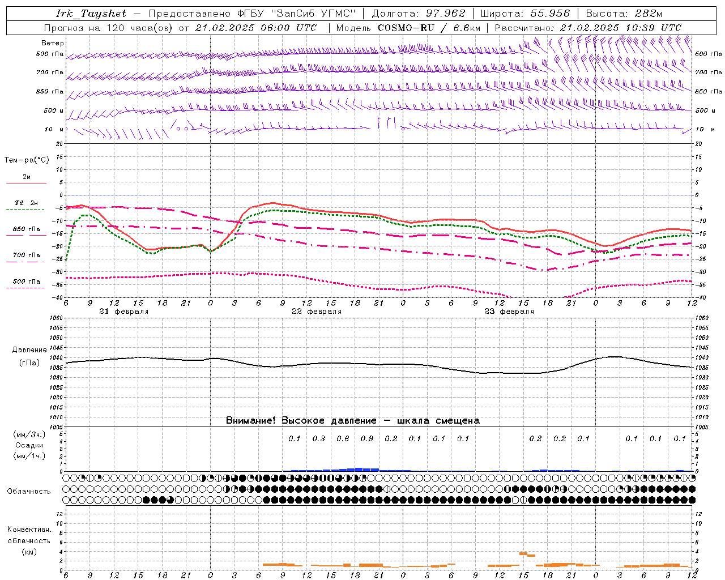725x580 pixels.
Task: Click the warning Внимание! Высокое давление — шкала смещена
Action: (352, 420)
